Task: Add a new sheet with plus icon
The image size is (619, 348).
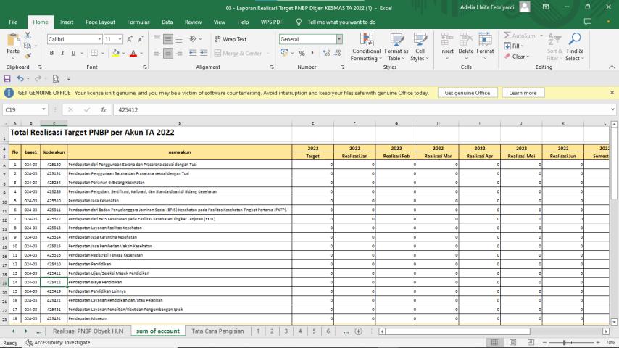Action: point(359,331)
